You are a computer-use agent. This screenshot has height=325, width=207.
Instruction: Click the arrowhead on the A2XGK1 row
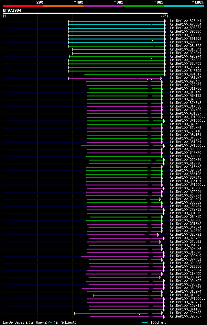click(x=165, y=53)
